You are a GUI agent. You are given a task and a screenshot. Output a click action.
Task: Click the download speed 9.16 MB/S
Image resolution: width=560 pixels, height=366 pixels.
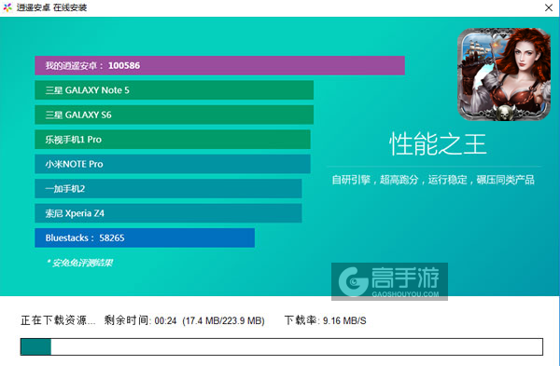coord(344,320)
